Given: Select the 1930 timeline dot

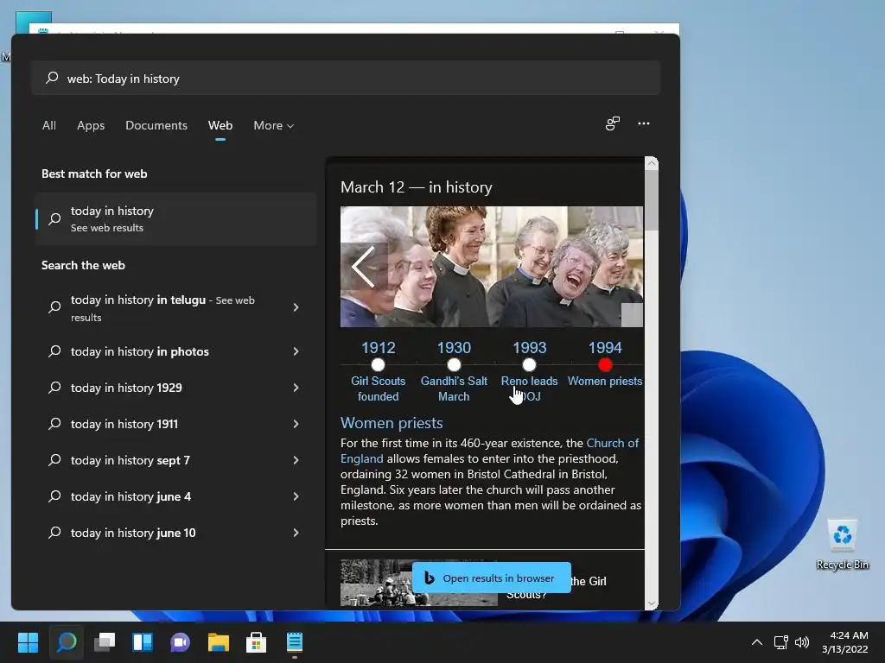Looking at the screenshot, I should pos(454,365).
